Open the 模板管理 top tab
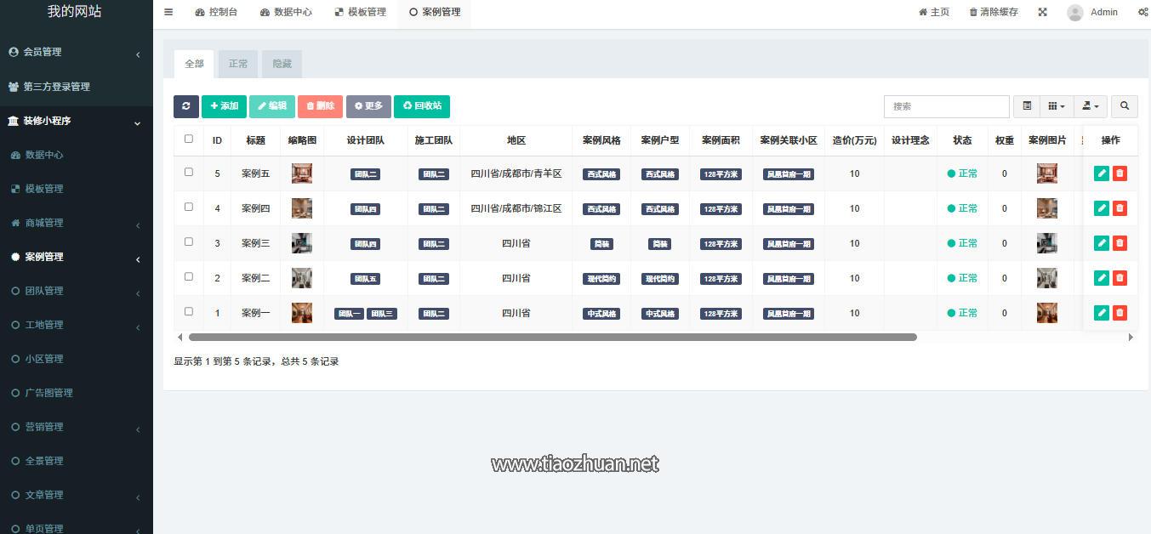This screenshot has height=534, width=1151. click(x=360, y=12)
